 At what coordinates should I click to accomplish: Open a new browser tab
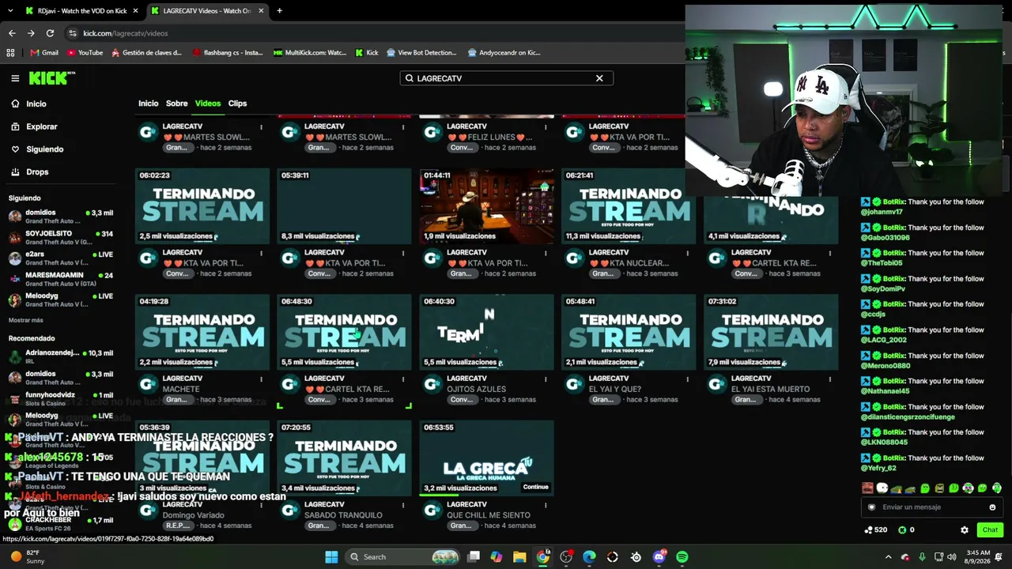point(279,11)
